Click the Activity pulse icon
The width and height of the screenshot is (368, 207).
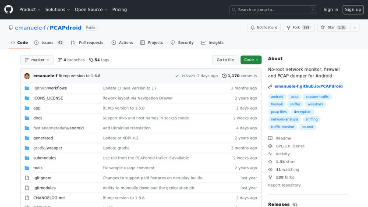270,154
